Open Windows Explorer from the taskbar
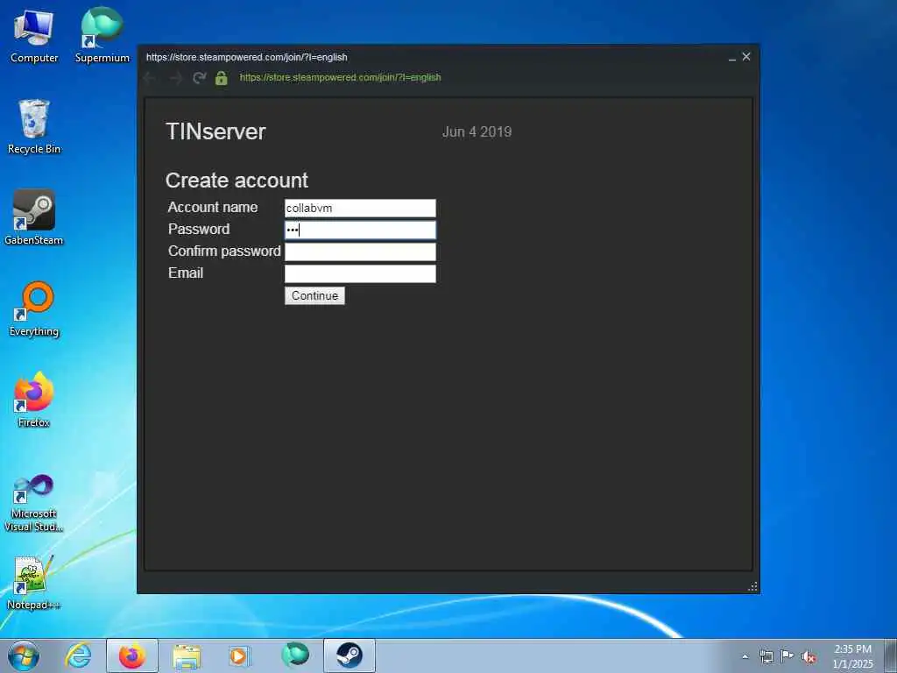Viewport: 897px width, 673px height. coord(187,655)
